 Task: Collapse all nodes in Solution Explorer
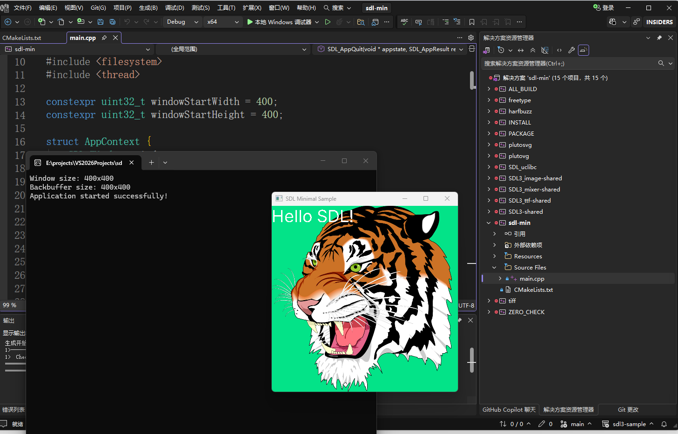point(533,50)
